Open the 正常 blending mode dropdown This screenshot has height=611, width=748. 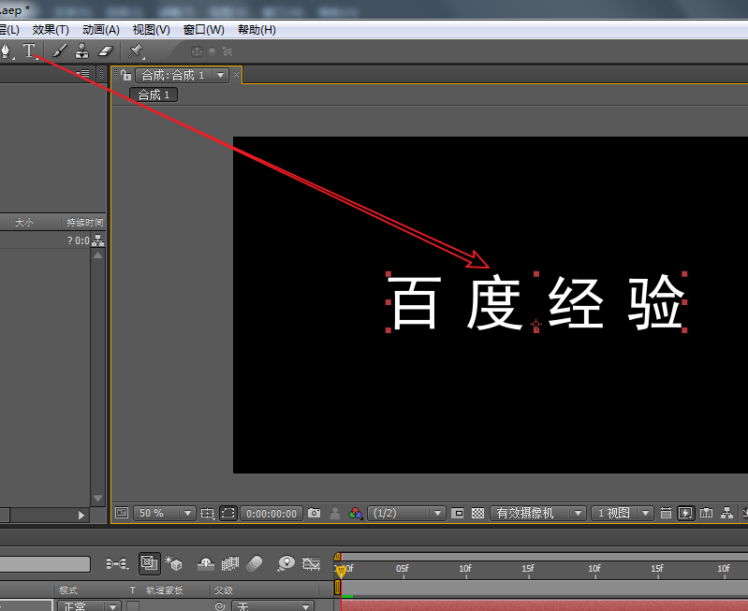click(89, 606)
